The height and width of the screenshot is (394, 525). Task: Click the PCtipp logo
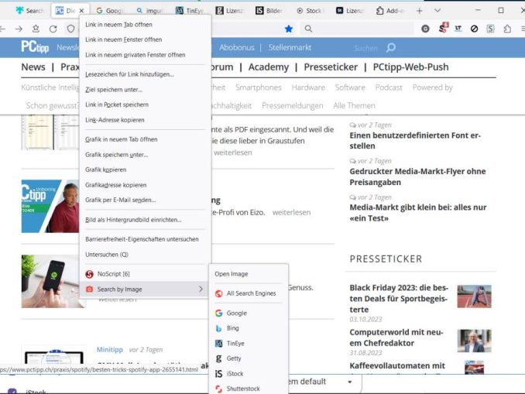click(x=35, y=47)
